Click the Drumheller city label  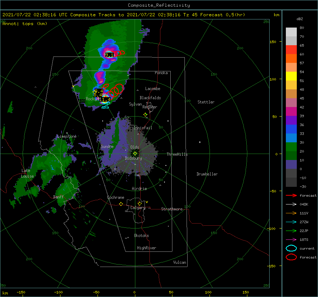click(207, 174)
